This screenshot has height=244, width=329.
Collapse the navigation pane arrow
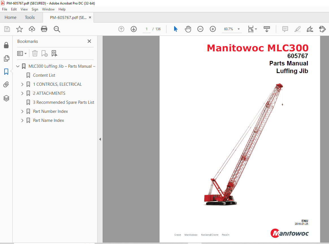pos(100,139)
